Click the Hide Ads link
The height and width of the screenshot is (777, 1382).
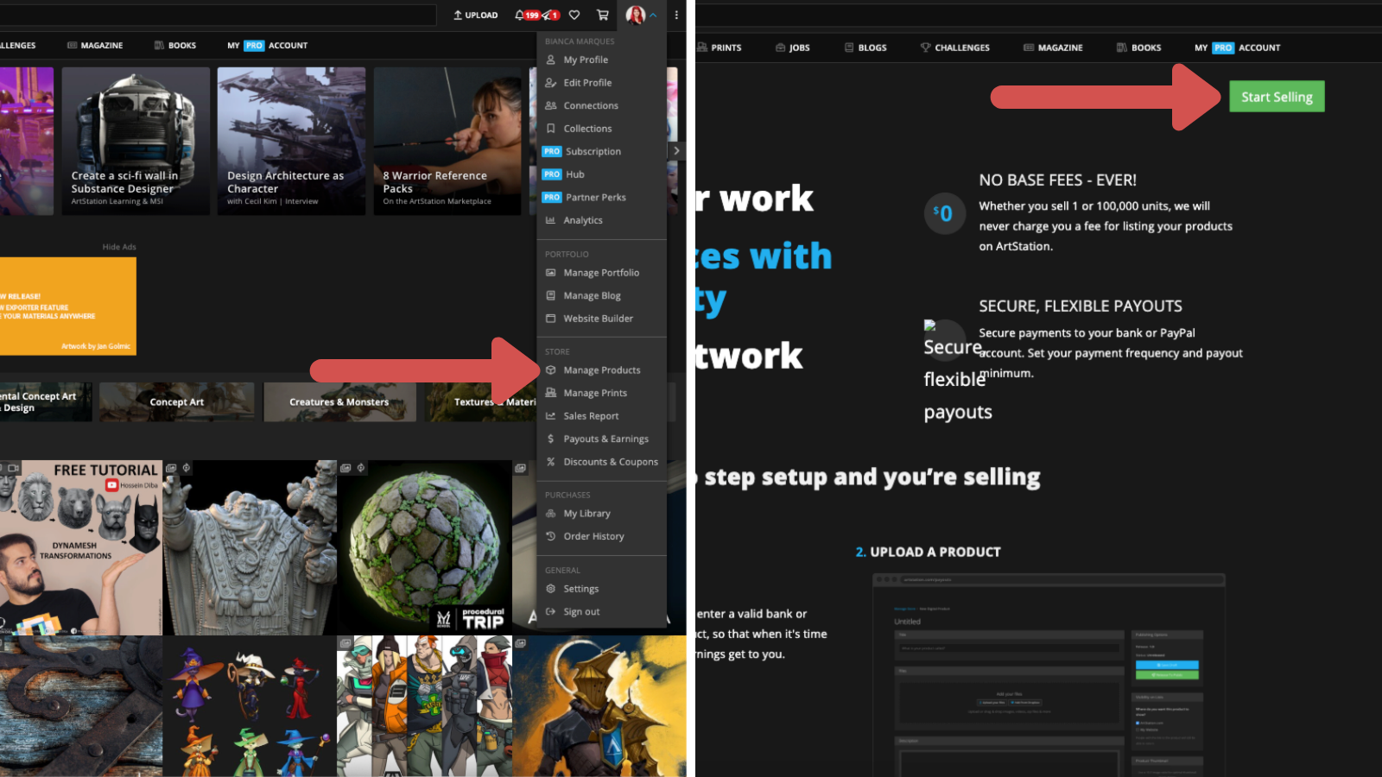click(119, 247)
